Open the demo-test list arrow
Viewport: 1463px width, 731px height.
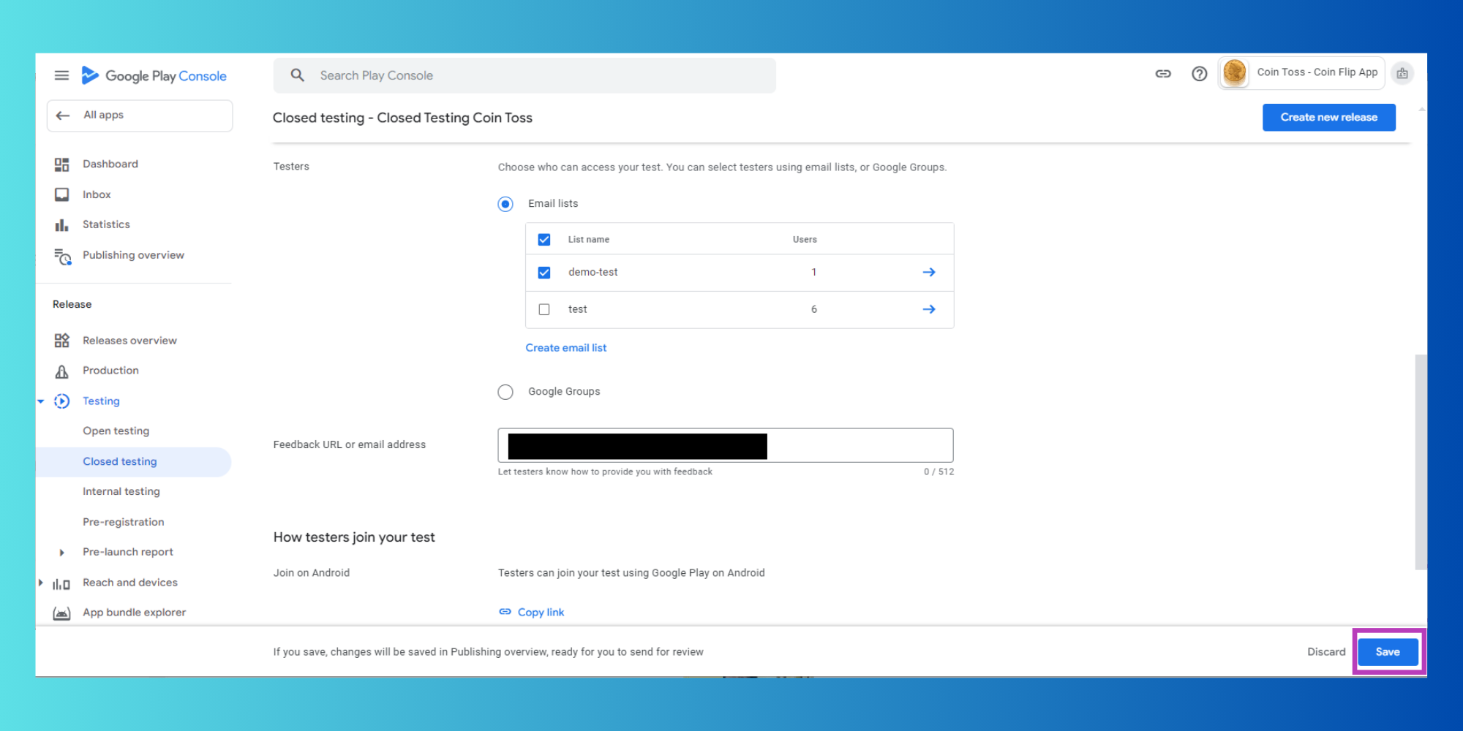pyautogui.click(x=929, y=272)
